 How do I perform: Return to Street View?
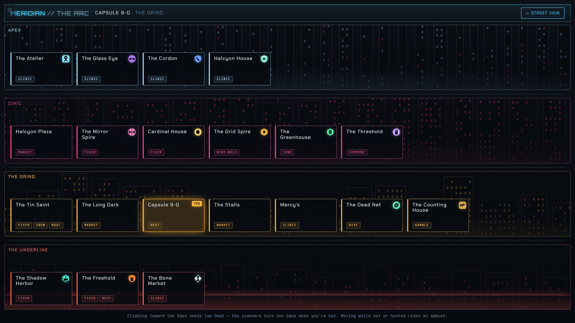tap(543, 13)
